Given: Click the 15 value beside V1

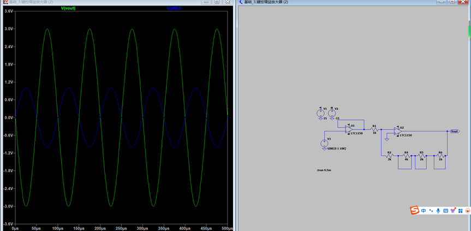Looking at the screenshot, I should [325, 119].
